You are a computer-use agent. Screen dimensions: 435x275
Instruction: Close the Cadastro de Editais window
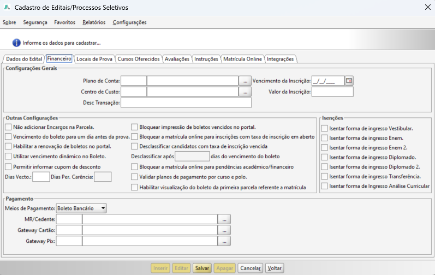(428, 8)
